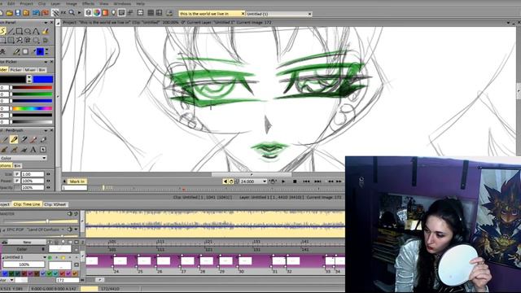This screenshot has width=521, height=293.
Task: Switch to the Mixer color tab
Action: click(30, 70)
